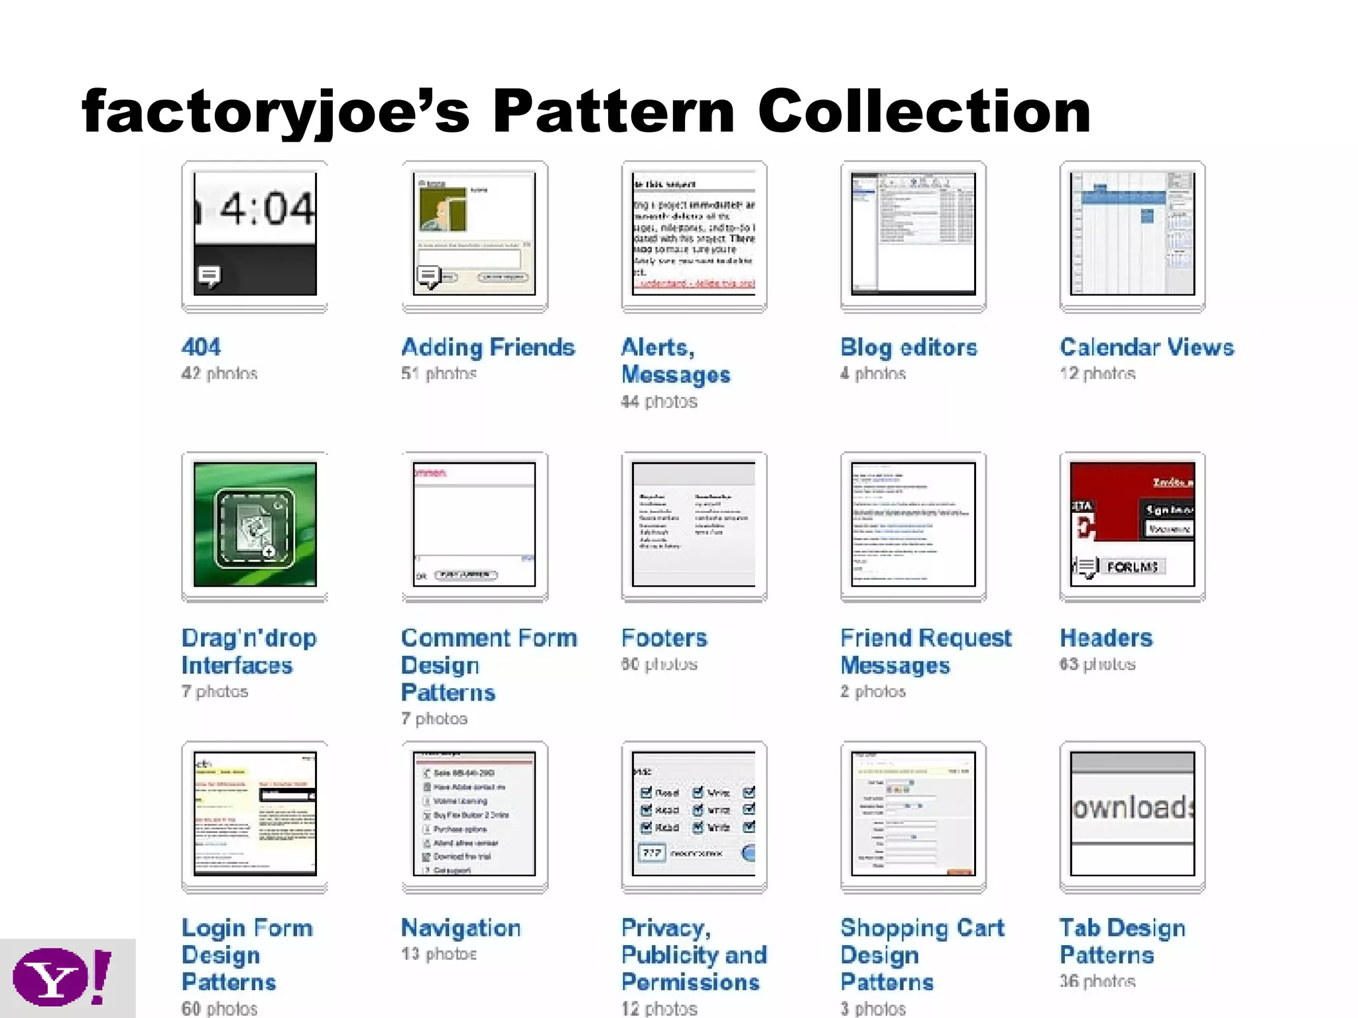Image resolution: width=1358 pixels, height=1018 pixels.
Task: Click '60 photos' under Login Form Design Patterns
Action: tap(219, 1009)
